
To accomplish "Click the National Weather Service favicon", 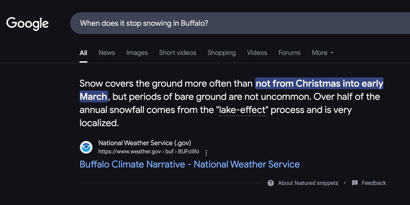I will pos(86,147).
